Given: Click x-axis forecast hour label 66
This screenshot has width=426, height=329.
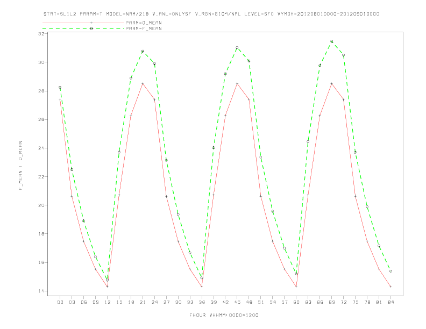Looking at the screenshot, I should coord(320,302).
